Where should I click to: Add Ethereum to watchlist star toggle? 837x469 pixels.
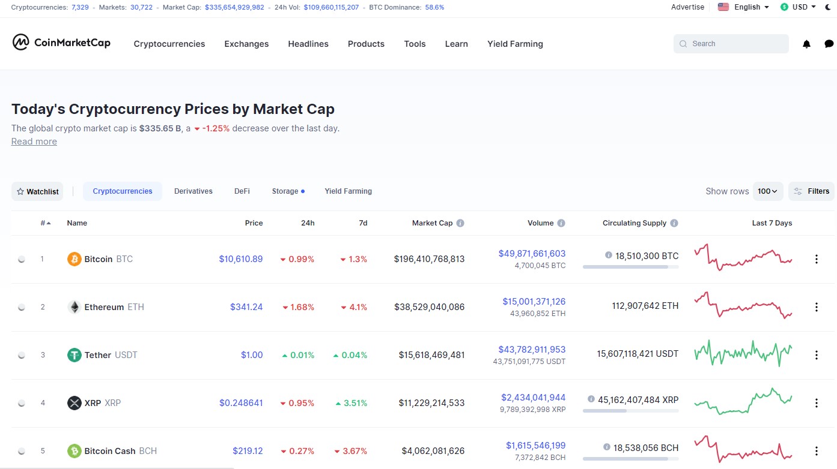pyautogui.click(x=22, y=307)
